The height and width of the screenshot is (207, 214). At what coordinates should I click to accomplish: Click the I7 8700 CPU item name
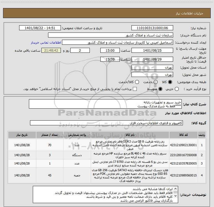130,164
